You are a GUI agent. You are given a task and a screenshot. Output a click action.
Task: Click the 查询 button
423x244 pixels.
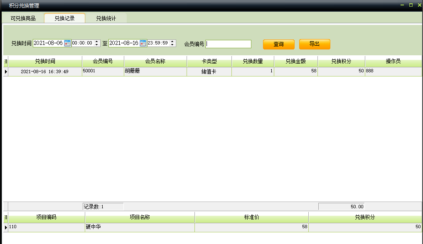click(x=278, y=44)
